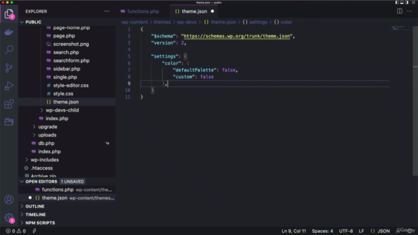Click the code minimap preview
This screenshot has width=418, height=235.
point(402,28)
